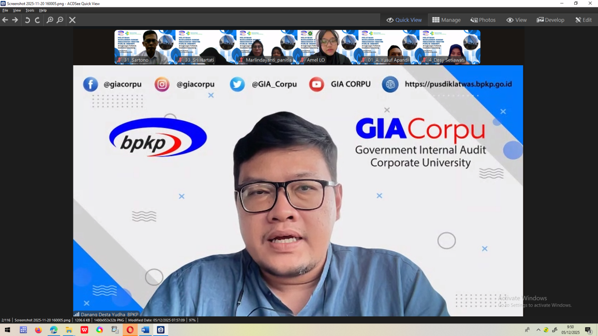Select the Quick View mode tab
This screenshot has height=336, width=598.
404,20
